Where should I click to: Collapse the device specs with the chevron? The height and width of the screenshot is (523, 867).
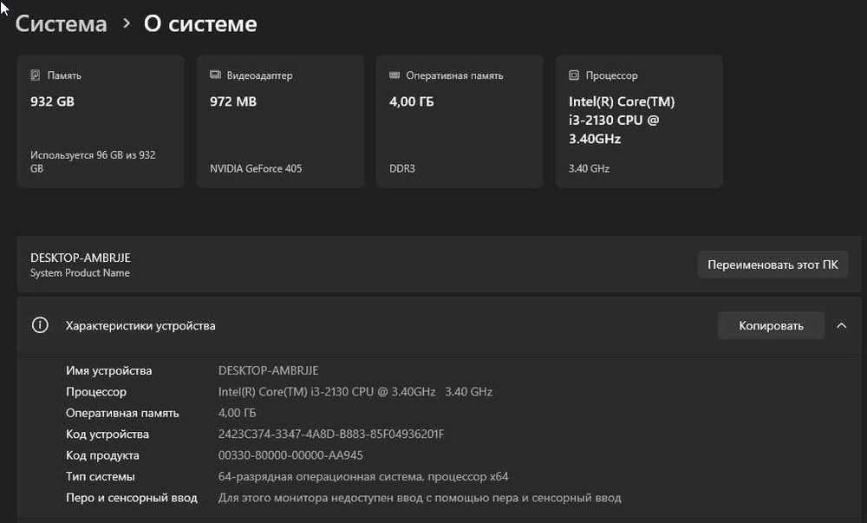point(841,325)
